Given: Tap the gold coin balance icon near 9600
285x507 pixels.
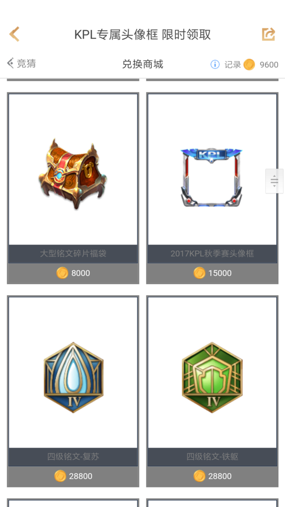Looking at the screenshot, I should point(249,64).
